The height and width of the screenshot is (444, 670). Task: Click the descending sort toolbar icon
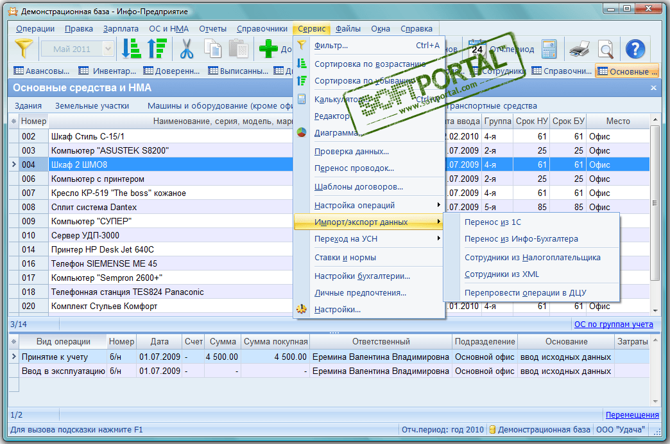tap(157, 49)
